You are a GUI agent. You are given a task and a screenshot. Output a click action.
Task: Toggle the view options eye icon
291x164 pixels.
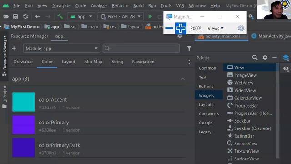[x=286, y=69]
